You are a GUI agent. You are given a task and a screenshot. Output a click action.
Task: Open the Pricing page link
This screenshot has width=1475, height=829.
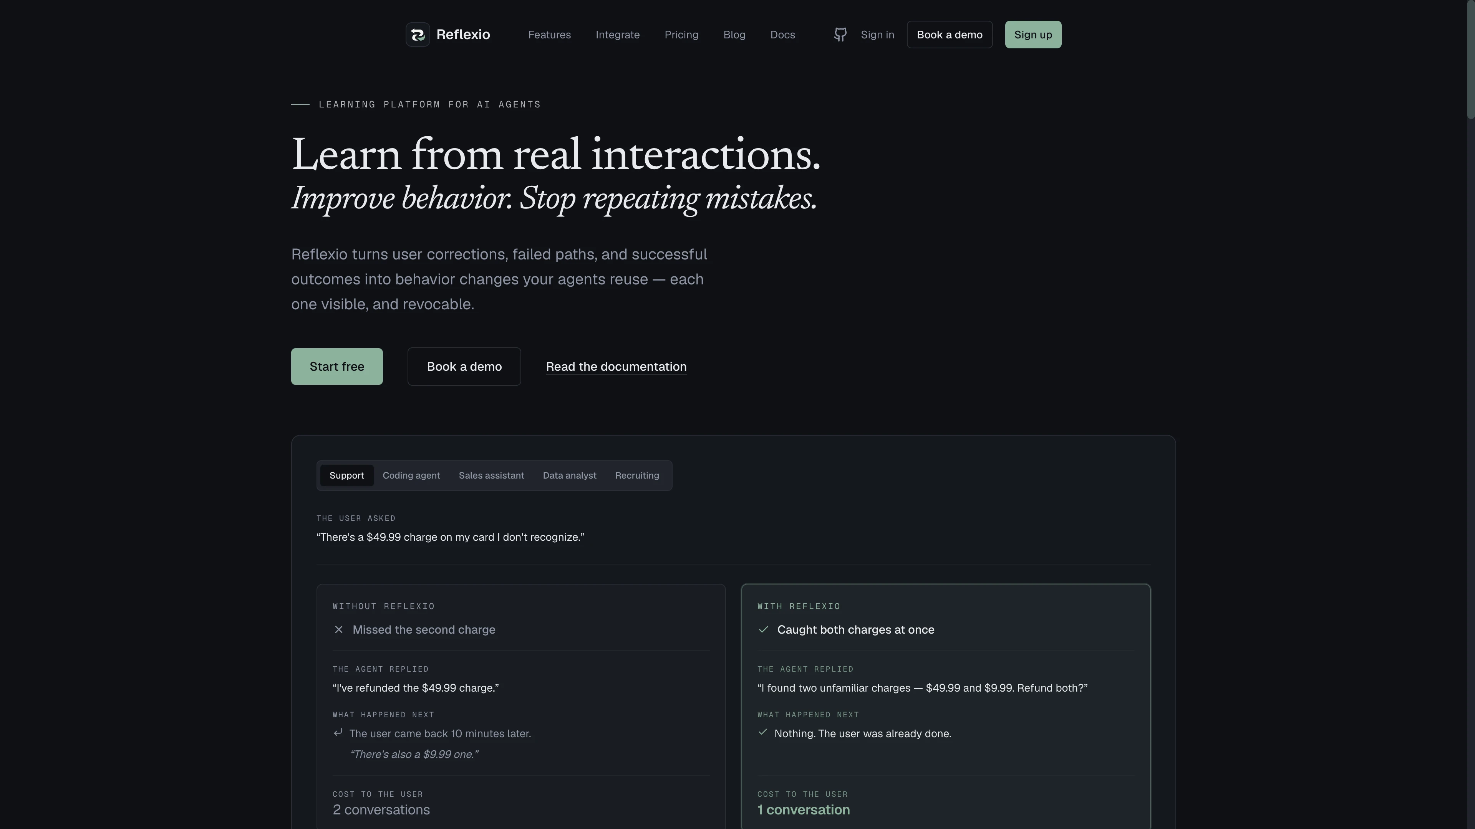[681, 35]
